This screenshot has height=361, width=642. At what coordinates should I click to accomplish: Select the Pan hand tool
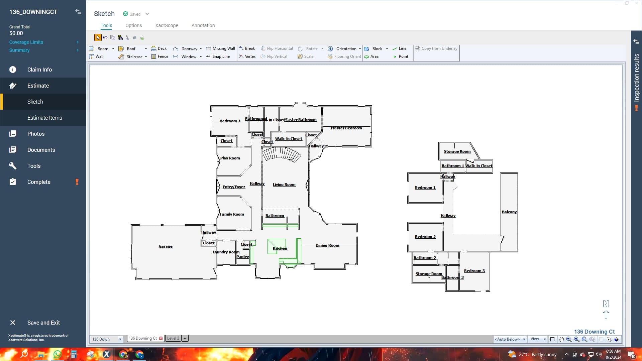pos(561,339)
